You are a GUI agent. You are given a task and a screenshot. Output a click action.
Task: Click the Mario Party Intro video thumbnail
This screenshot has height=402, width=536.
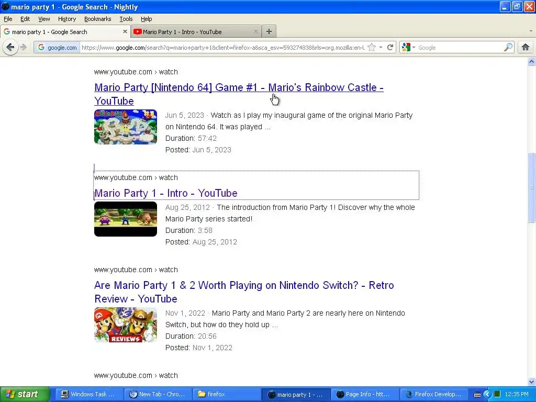[126, 219]
